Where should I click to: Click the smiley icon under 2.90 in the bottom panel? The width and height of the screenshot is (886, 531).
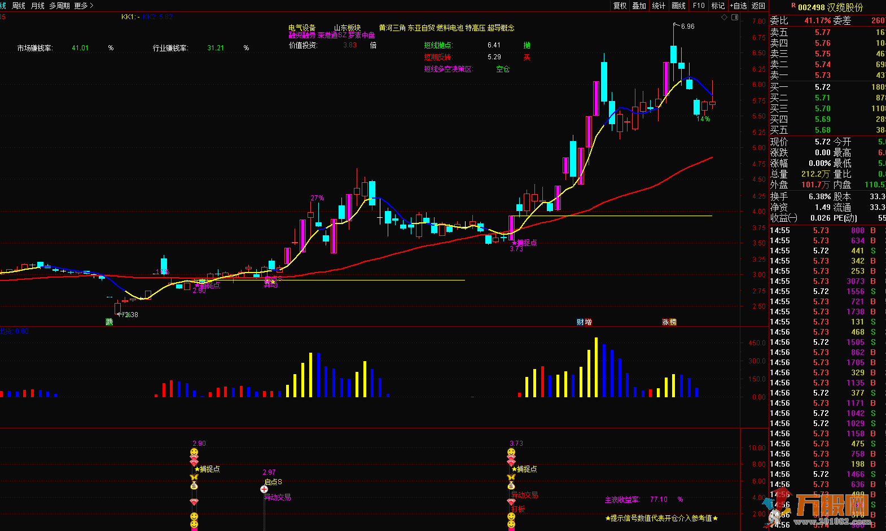(194, 453)
